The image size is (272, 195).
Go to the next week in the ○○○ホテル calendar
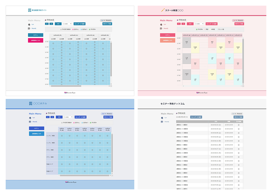(52, 117)
